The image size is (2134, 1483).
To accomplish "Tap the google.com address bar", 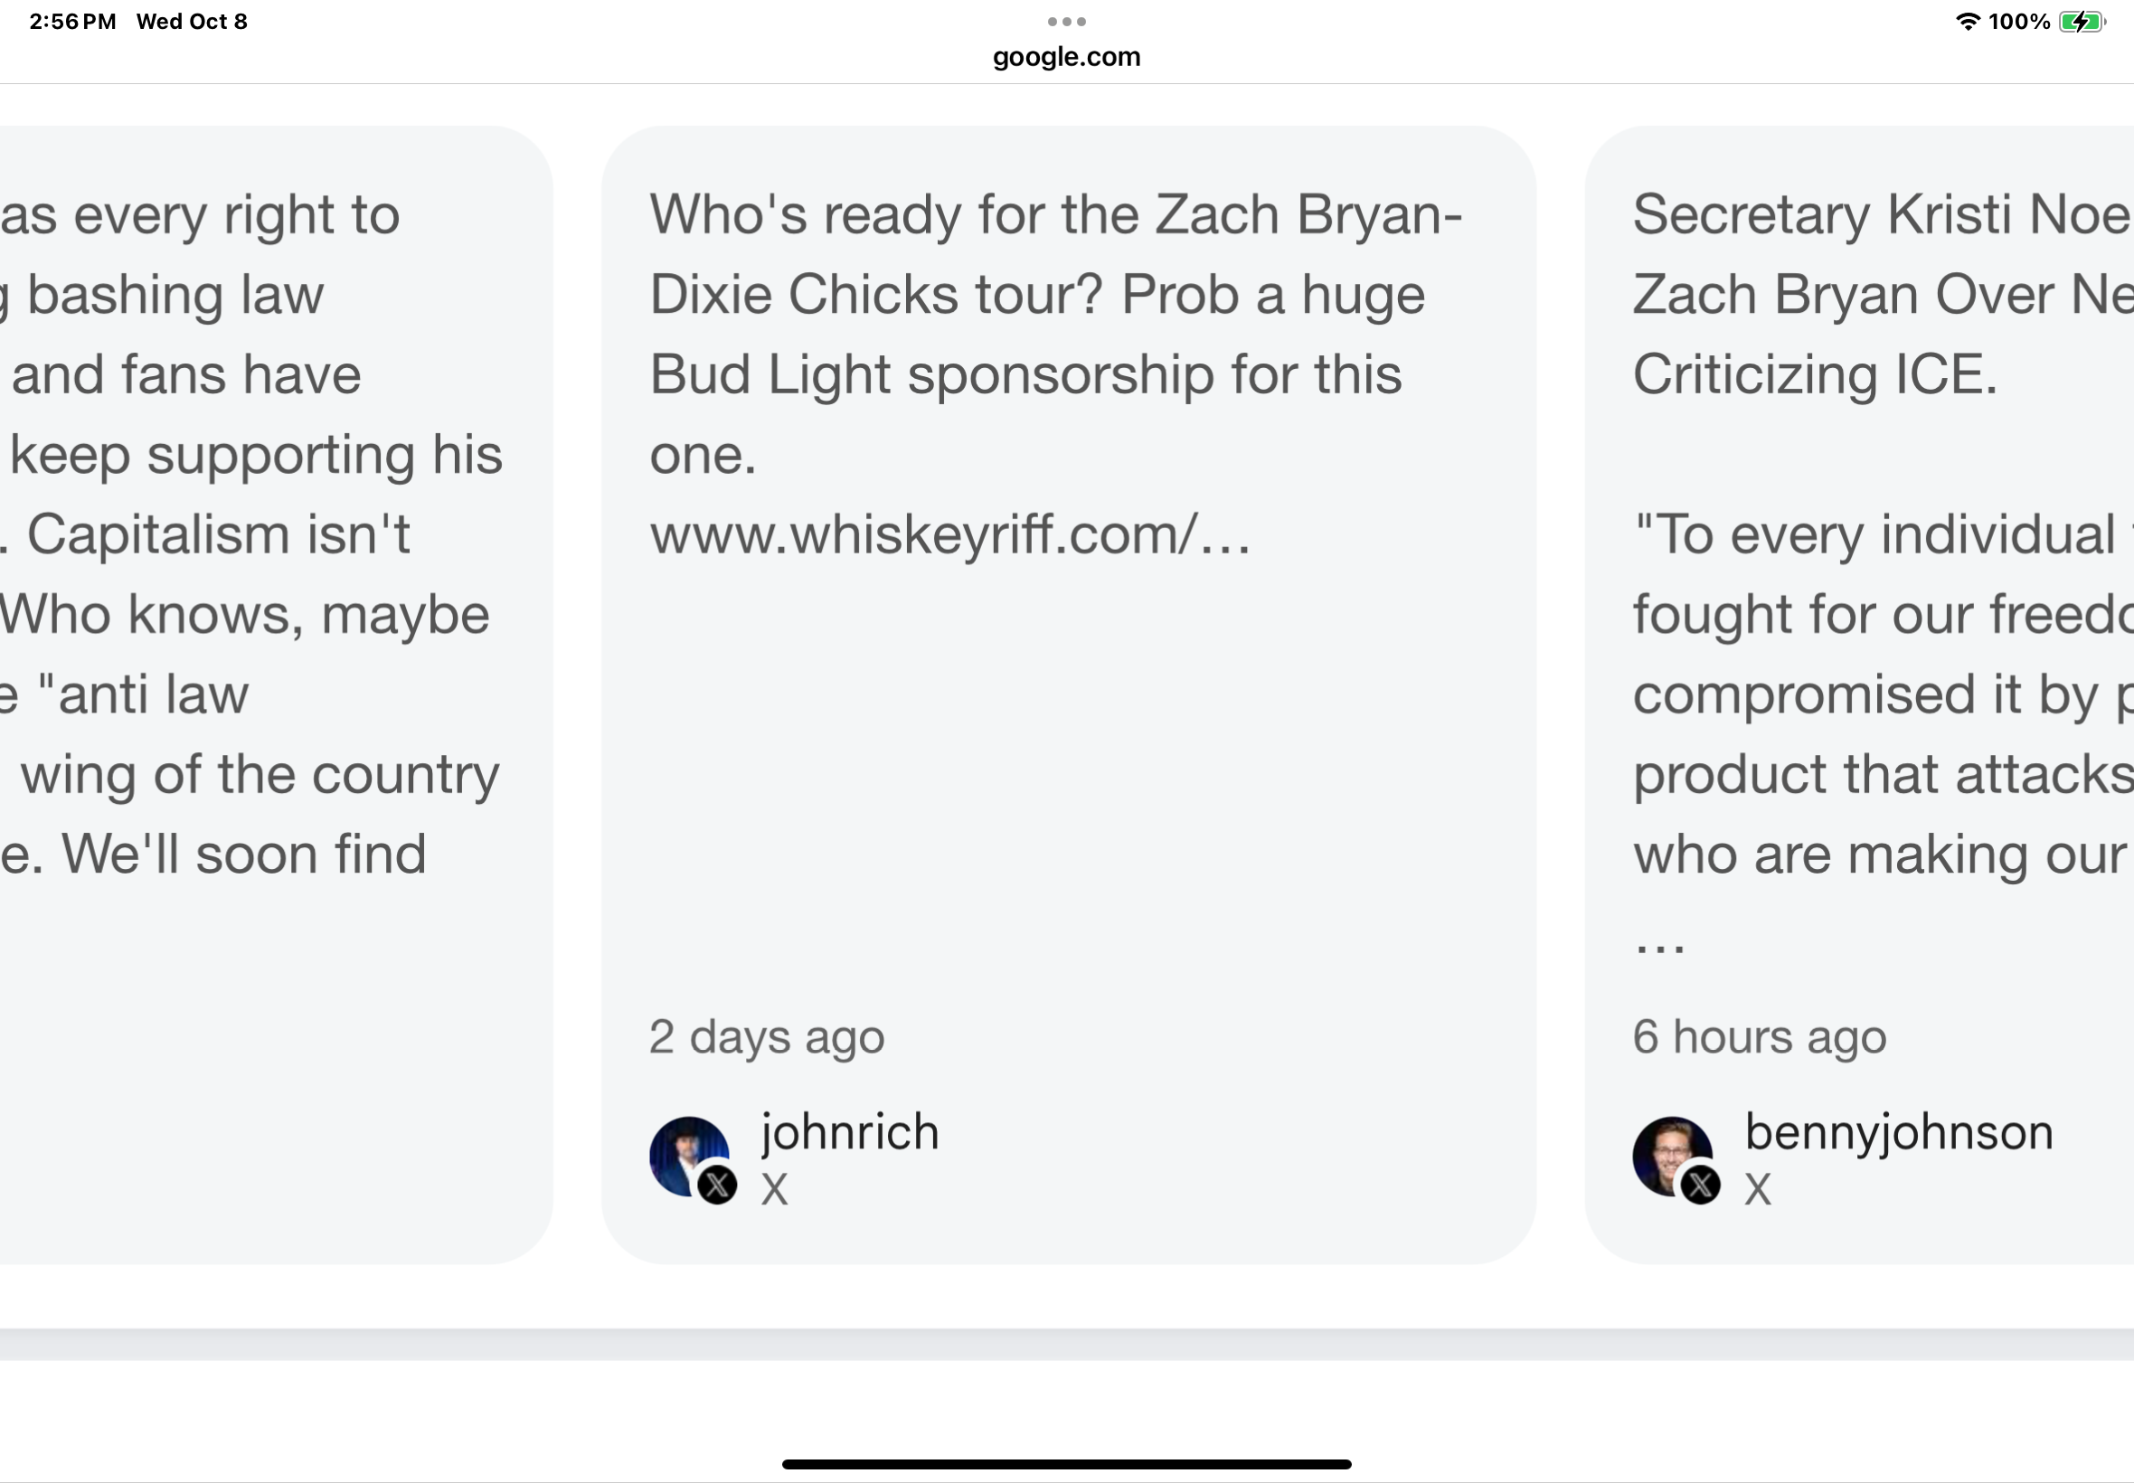I will [x=1065, y=57].
